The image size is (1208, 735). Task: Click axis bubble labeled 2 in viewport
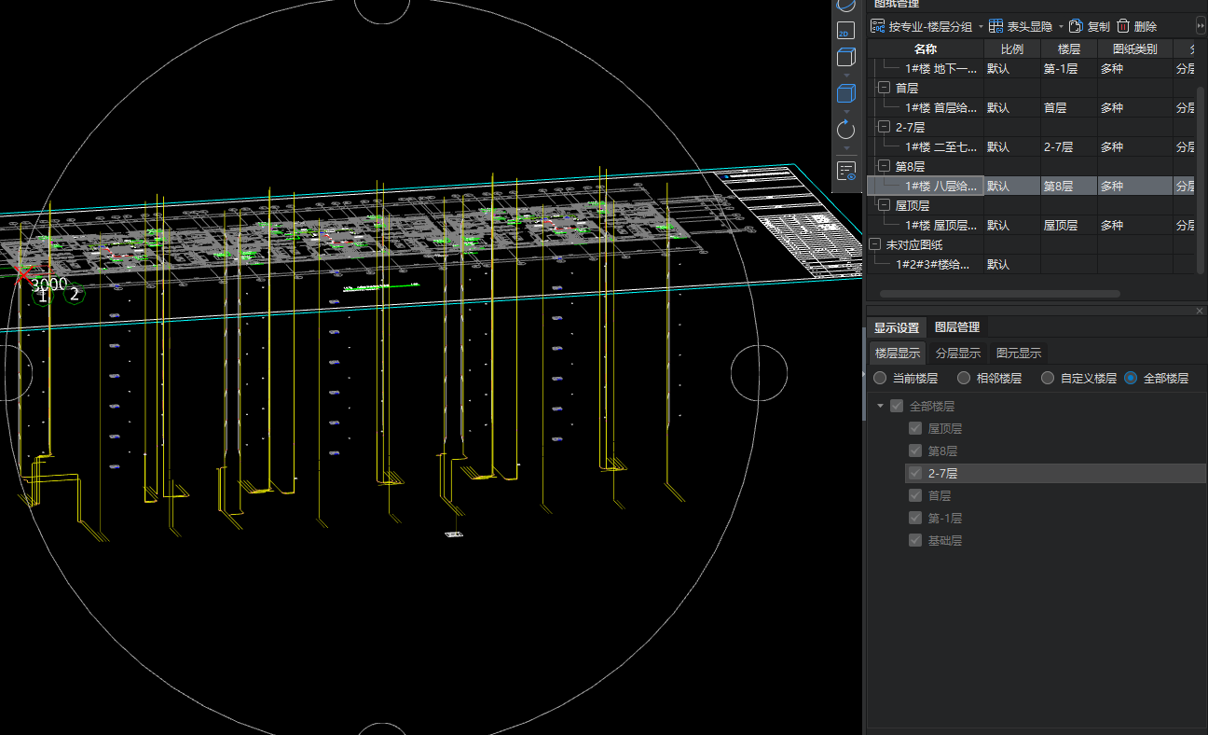click(x=75, y=294)
